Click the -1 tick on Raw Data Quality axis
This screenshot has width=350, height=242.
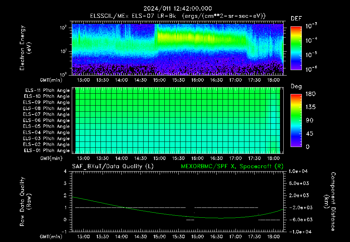tap(64, 232)
